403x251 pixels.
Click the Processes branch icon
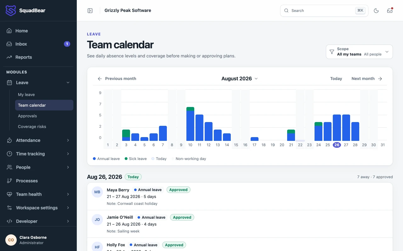[x=9, y=181]
